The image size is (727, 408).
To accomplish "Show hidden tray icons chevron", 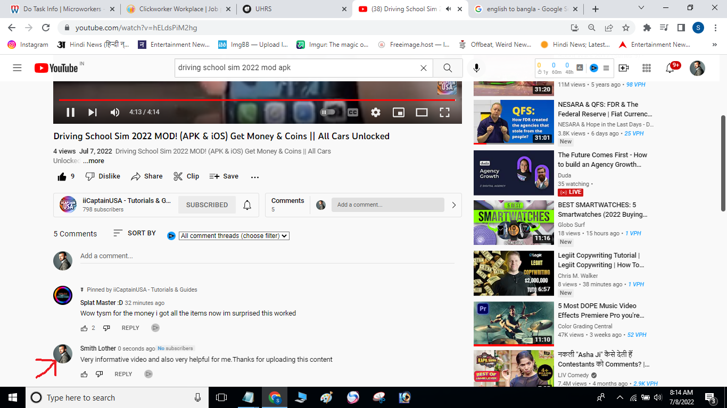I will pos(619,397).
